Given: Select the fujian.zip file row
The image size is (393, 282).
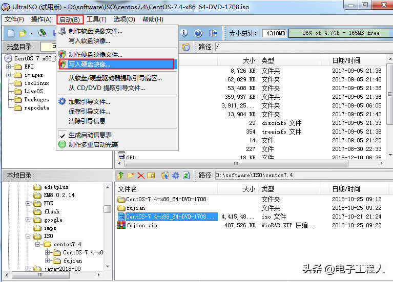Looking at the screenshot, I should click(250, 225).
